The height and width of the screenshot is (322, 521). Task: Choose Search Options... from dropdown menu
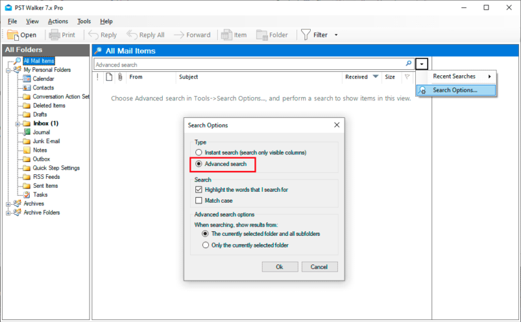coord(456,90)
